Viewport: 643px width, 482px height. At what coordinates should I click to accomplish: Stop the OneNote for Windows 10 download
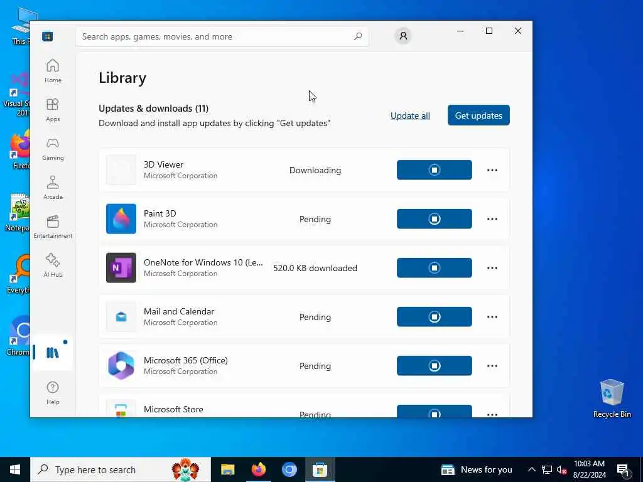[435, 267]
